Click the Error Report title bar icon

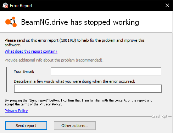5,6
